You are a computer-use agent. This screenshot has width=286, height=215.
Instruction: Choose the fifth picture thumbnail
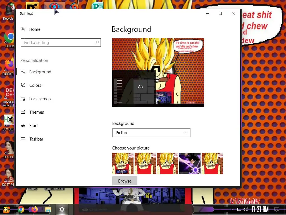(x=212, y=163)
